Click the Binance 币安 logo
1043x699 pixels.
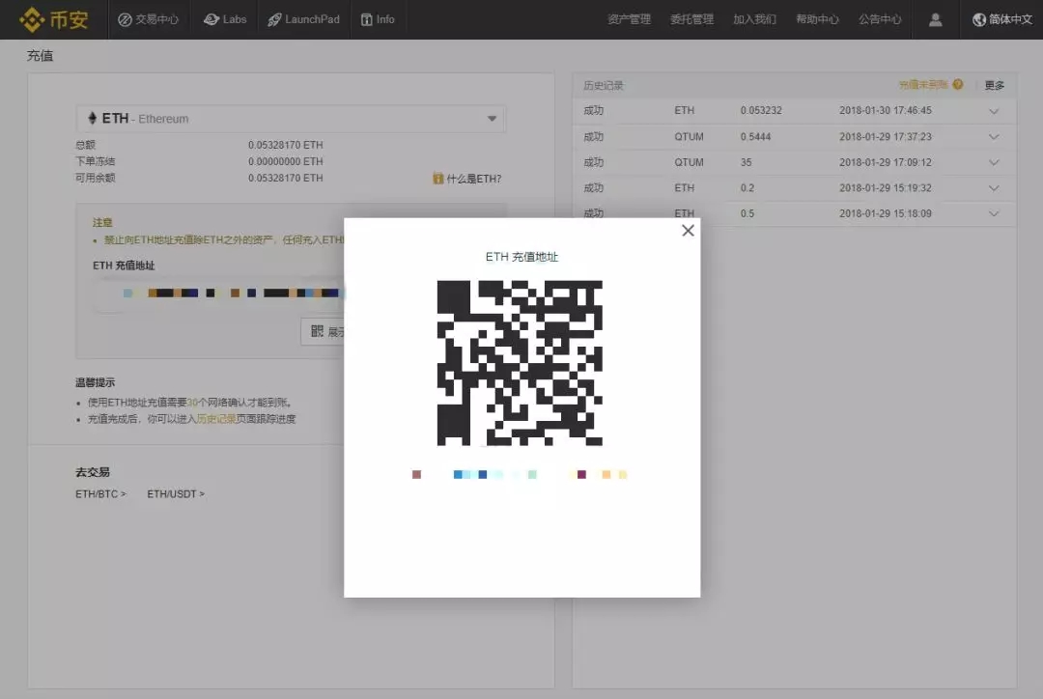(54, 19)
